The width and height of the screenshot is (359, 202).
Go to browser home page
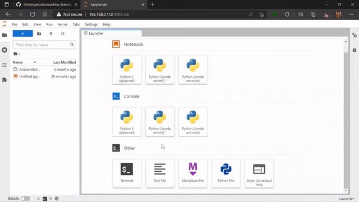tap(45, 14)
